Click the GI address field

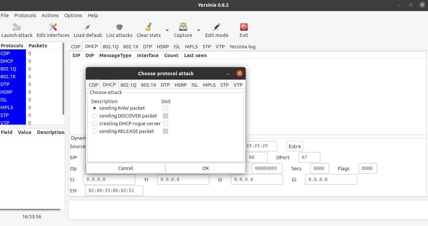[x=331, y=180]
